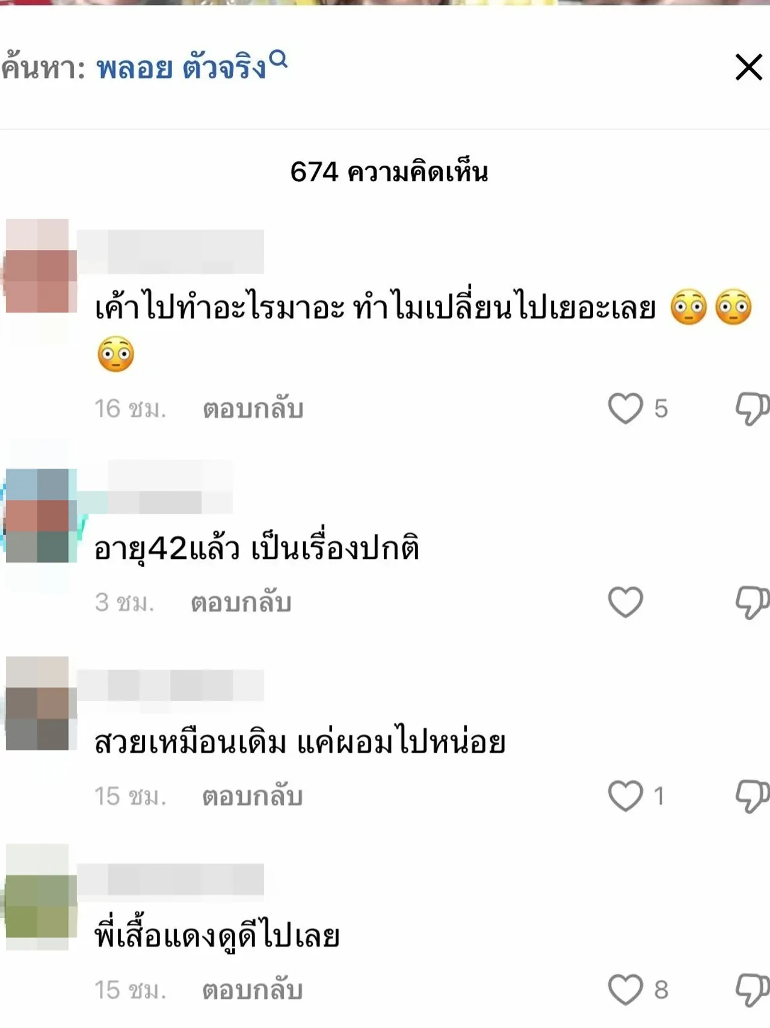Dislike the comment with flushed face emojis
Image resolution: width=770 pixels, height=1028 pixels.
(x=752, y=409)
